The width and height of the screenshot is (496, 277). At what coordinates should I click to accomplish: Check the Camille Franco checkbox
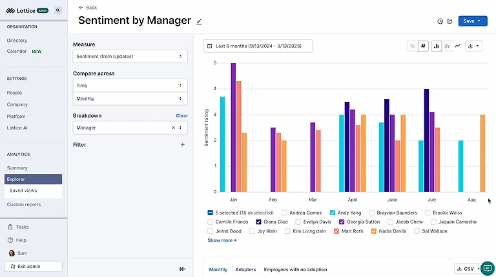point(210,222)
